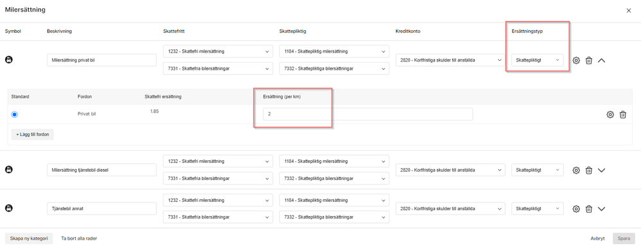Open 7332 dropdown in Tjänstebil annat row
The width and height of the screenshot is (641, 248).
(x=334, y=217)
